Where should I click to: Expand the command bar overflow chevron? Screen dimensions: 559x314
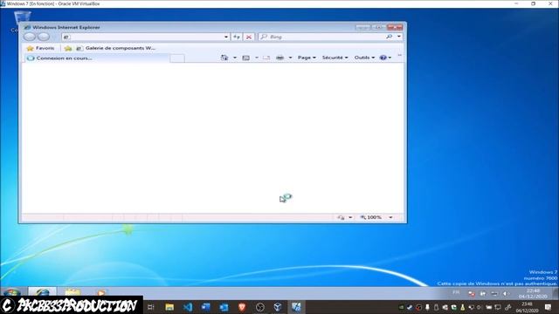pos(400,56)
